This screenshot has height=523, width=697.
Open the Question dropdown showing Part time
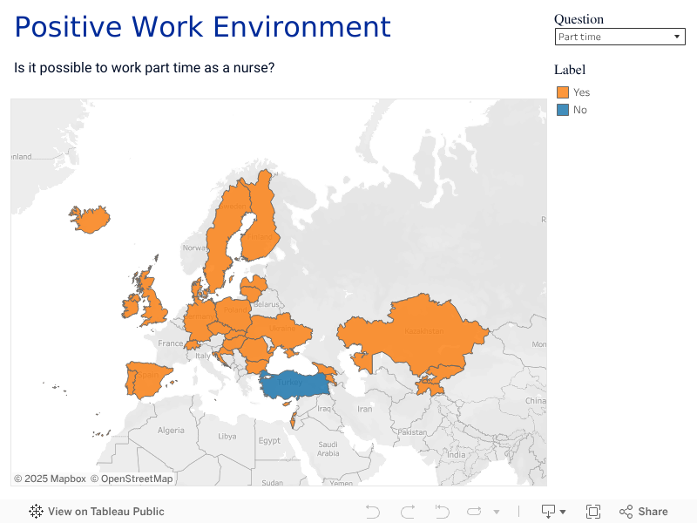coord(619,37)
